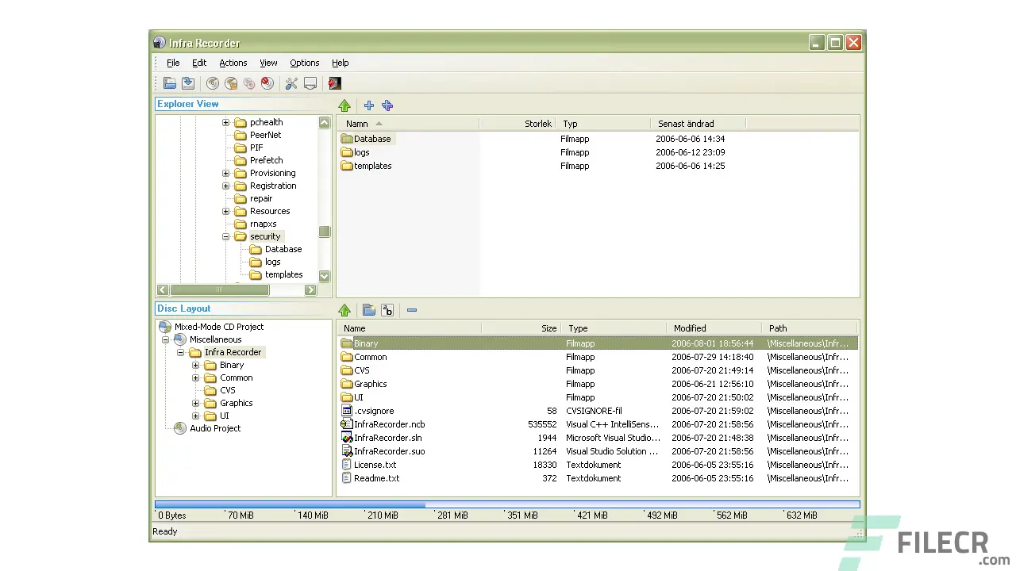Expand the Binary tree node in Disc Layout
Image resolution: width=1016 pixels, height=571 pixels.
195,366
